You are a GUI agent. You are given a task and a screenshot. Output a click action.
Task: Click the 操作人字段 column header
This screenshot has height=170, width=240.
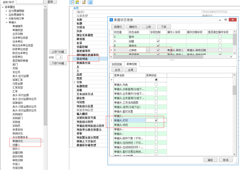tap(177, 32)
